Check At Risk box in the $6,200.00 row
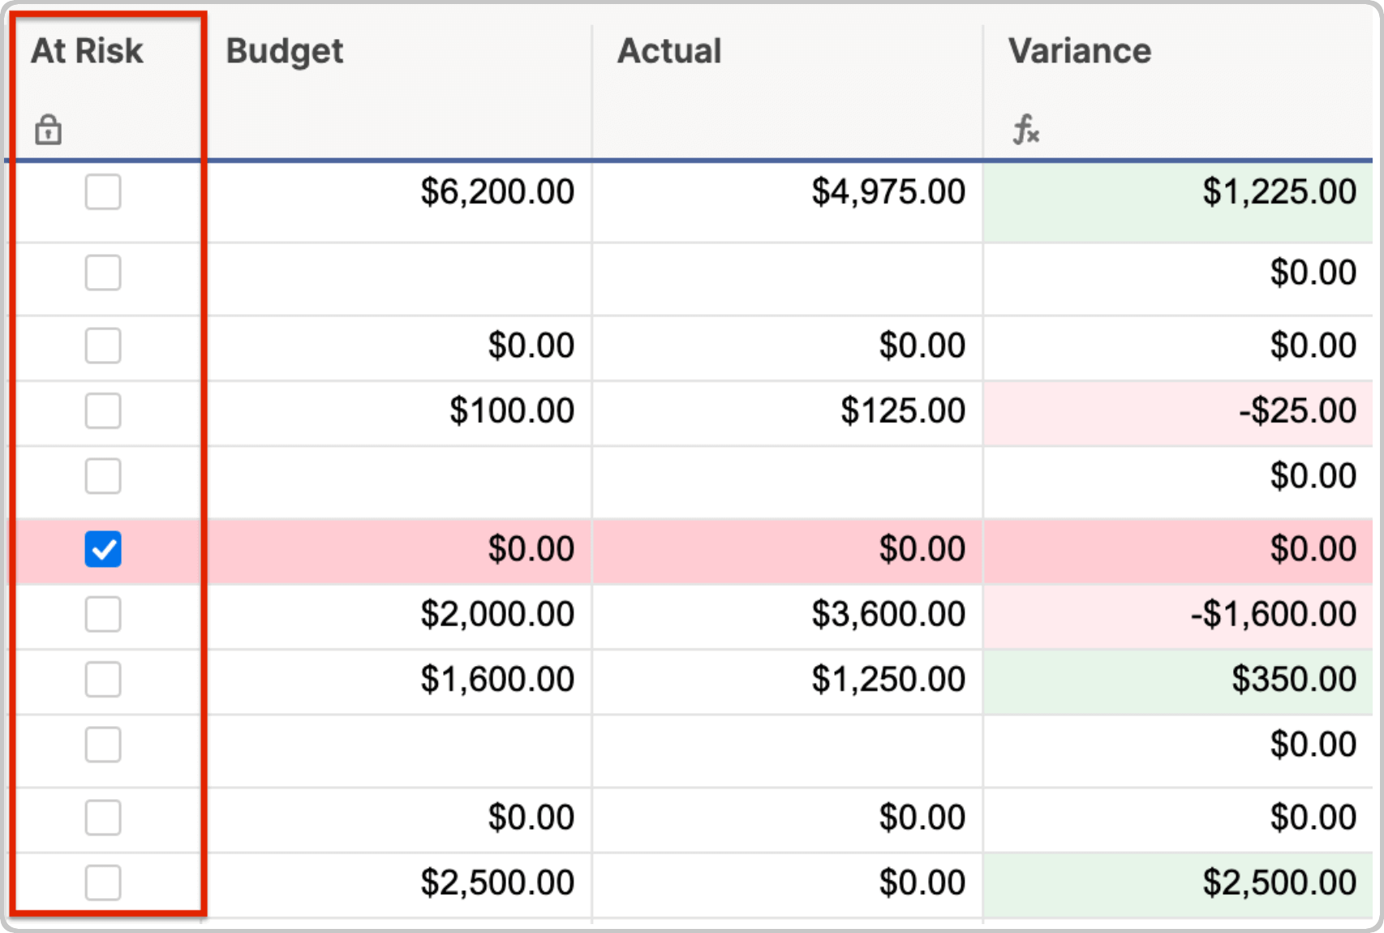The height and width of the screenshot is (933, 1384). [x=103, y=192]
